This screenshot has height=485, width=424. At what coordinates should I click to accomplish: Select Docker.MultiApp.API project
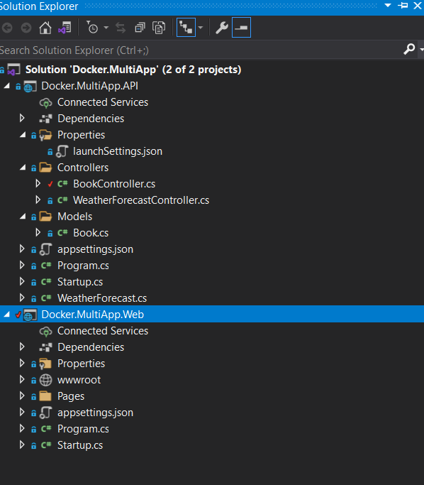pyautogui.click(x=89, y=86)
